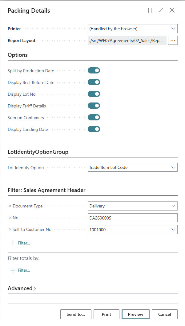Remove the Document Type filter with X

point(10,206)
